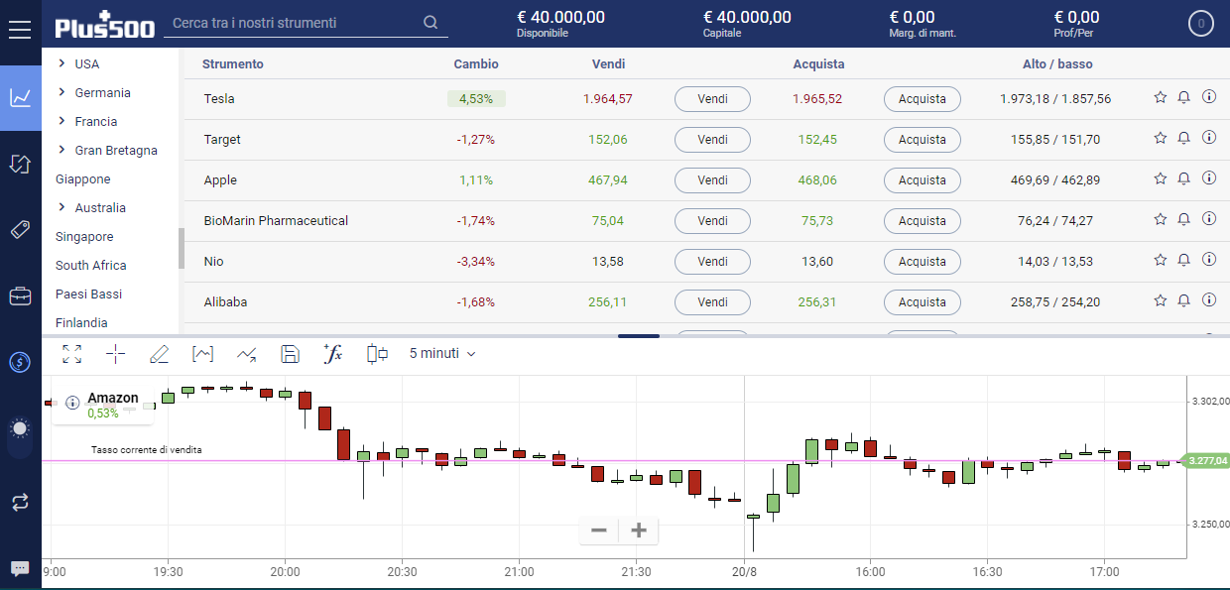This screenshot has width=1230, height=590.
Task: Open the open positions sidebar icon
Action: 21,164
